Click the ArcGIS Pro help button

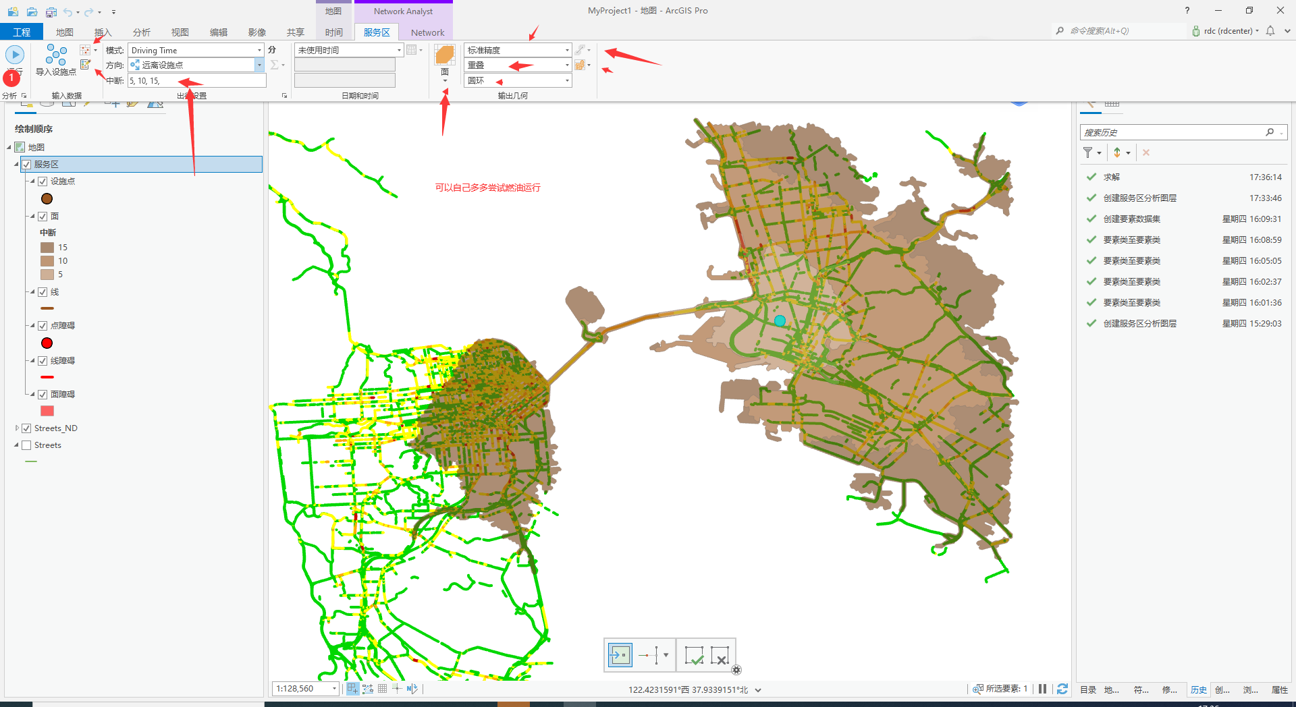coord(1187,10)
